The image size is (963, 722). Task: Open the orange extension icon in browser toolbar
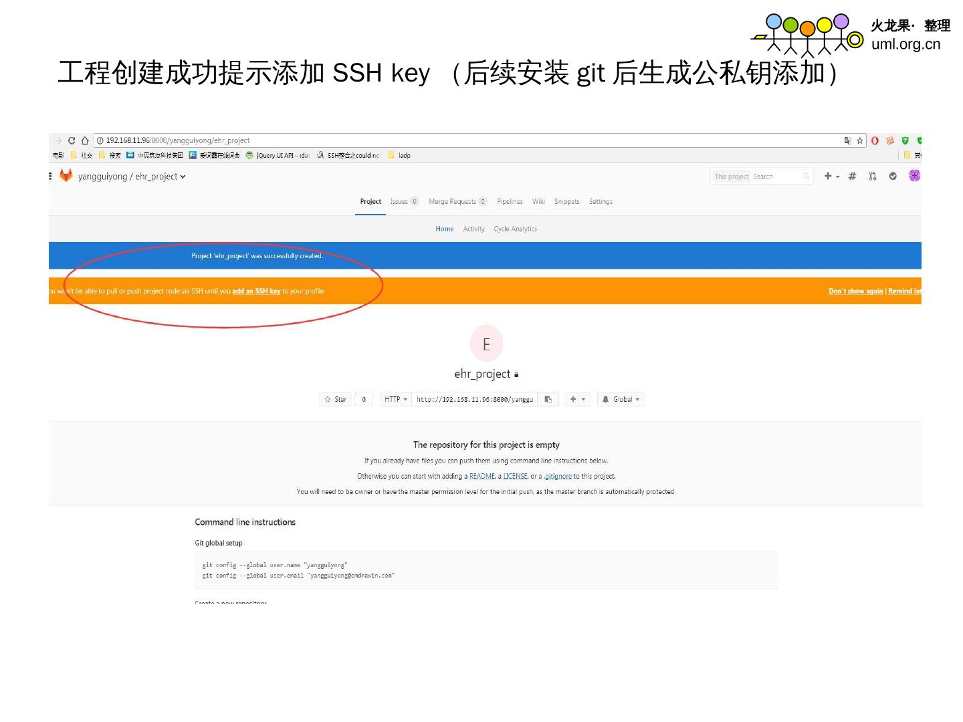[890, 140]
